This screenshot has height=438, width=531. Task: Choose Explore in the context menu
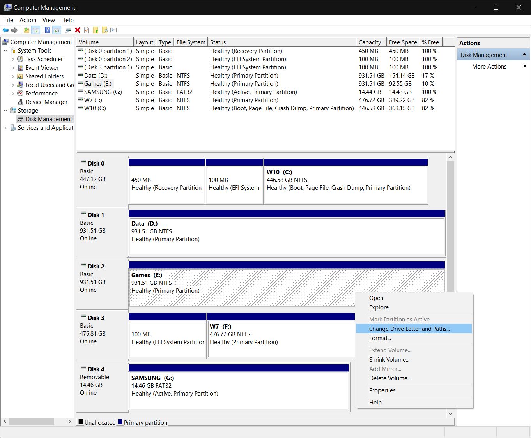point(414,307)
